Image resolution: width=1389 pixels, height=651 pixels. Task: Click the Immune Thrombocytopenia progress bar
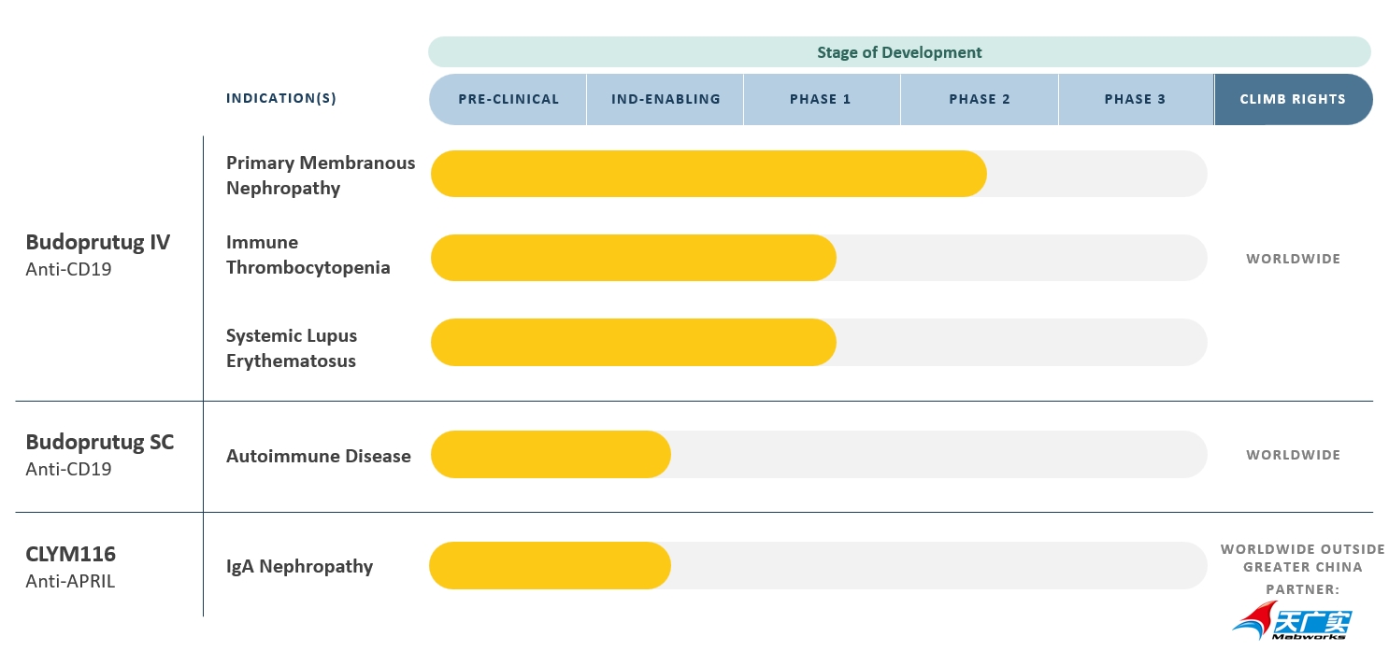(x=633, y=258)
